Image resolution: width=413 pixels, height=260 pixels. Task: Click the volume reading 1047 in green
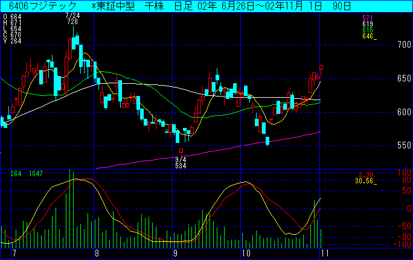pyautogui.click(x=36, y=174)
